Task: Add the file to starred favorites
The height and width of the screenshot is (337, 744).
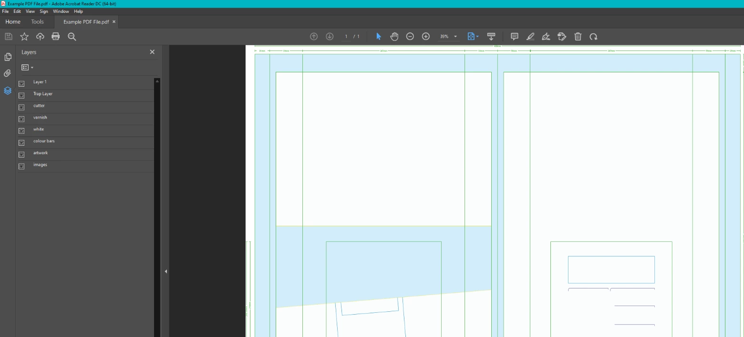Action: pyautogui.click(x=24, y=37)
